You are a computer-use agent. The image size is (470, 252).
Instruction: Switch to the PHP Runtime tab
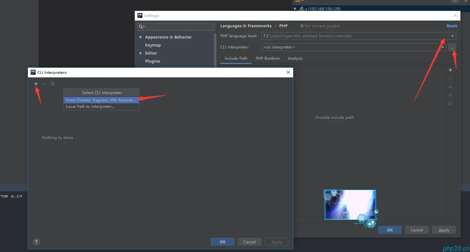[x=268, y=58]
